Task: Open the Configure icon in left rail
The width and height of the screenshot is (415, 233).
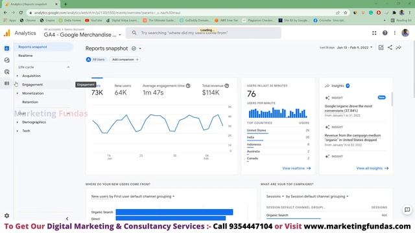Action: click(7, 83)
